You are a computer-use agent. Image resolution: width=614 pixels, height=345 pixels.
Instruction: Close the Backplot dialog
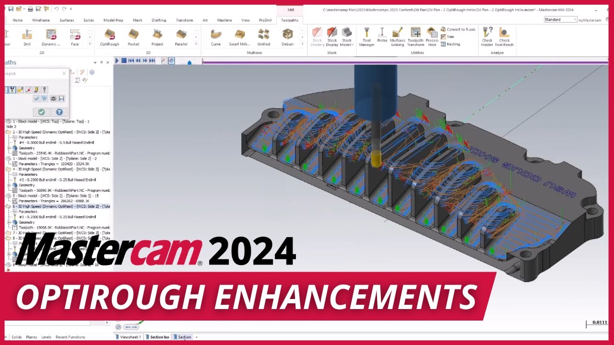pos(64,73)
